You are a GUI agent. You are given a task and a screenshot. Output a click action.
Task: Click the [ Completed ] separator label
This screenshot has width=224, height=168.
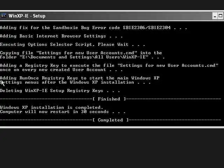click(111, 120)
